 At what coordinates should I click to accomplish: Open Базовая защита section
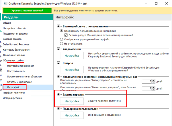12,39
